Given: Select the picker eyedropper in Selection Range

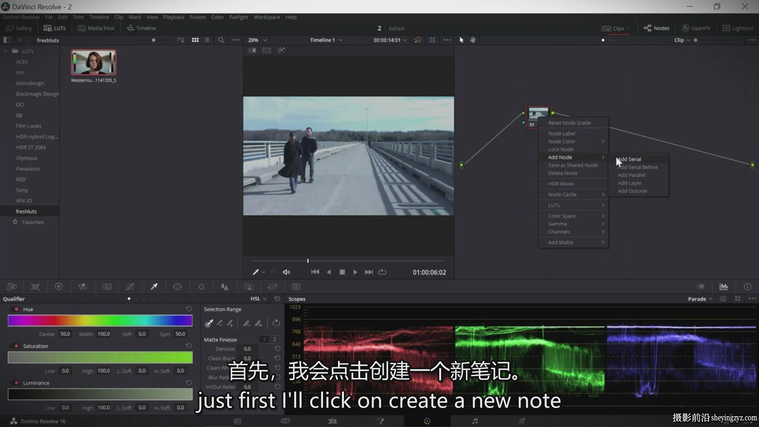Looking at the screenshot, I should pos(209,323).
